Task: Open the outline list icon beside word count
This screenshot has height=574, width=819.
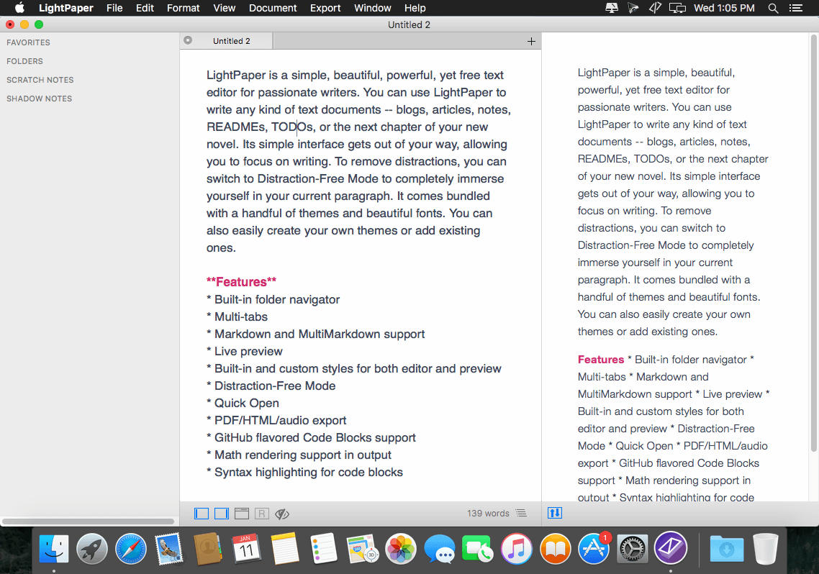Action: (x=521, y=513)
